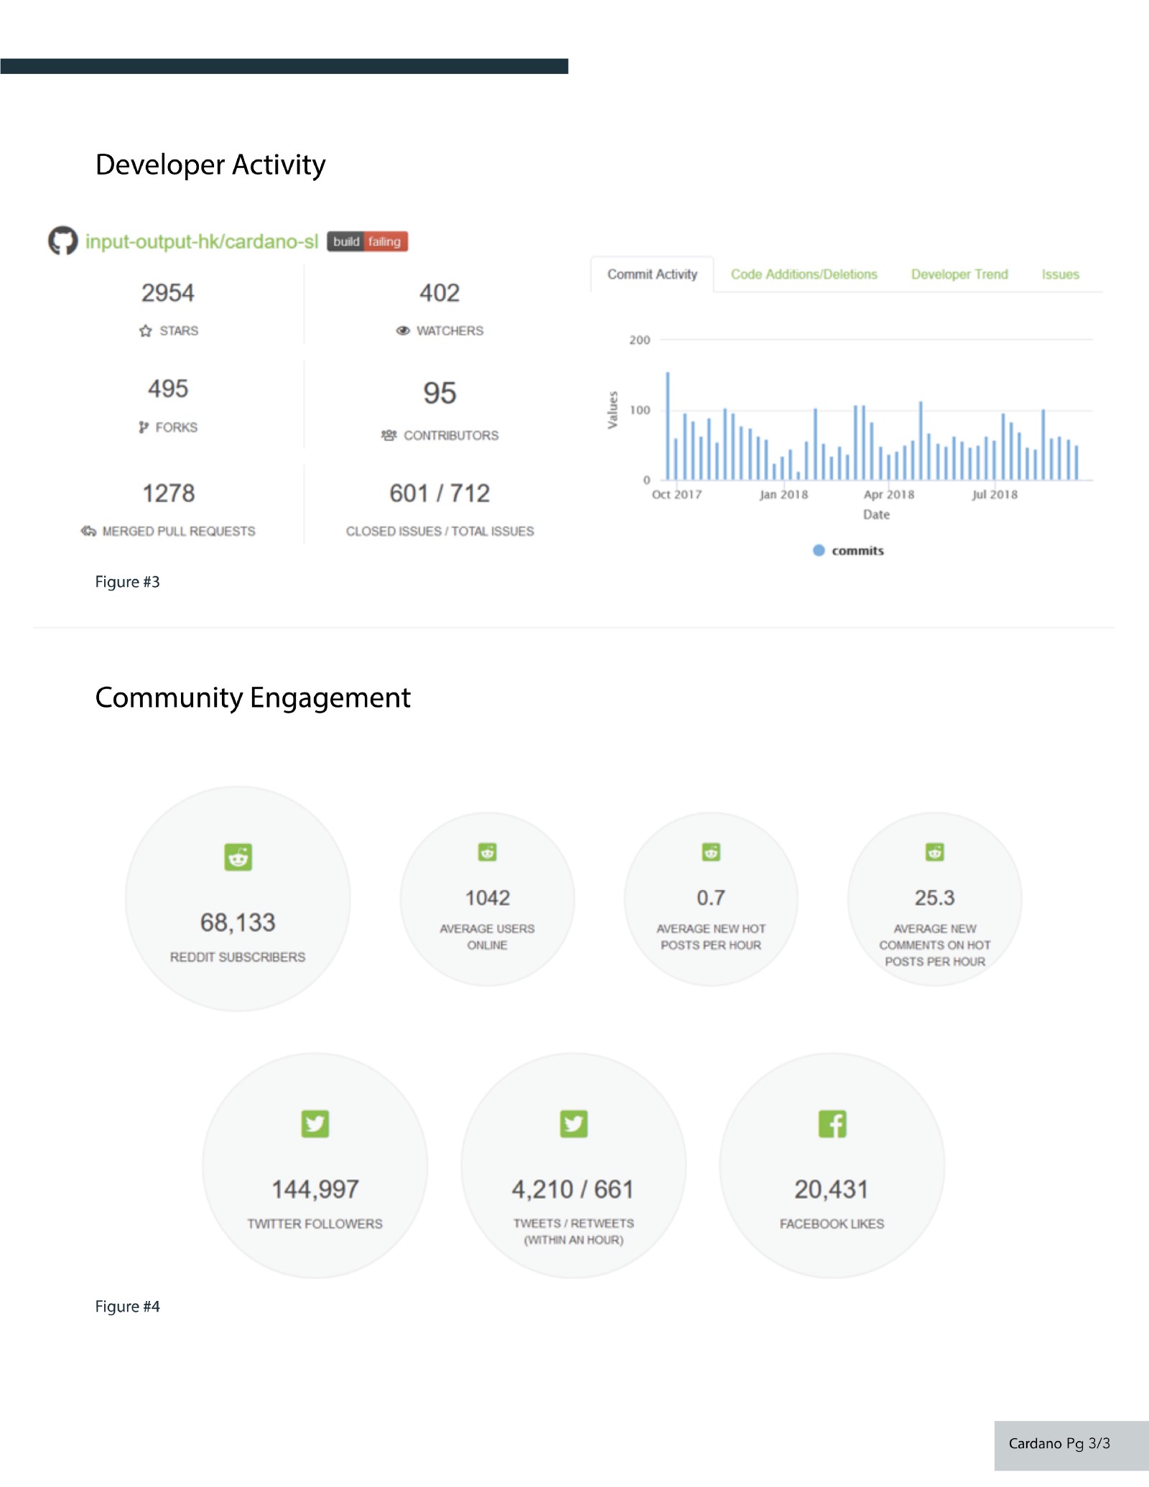Open the input-output-hk/cardano-sl repository link
This screenshot has width=1149, height=1487.
pyautogui.click(x=202, y=241)
